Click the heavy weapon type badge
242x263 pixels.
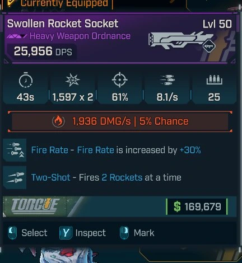tap(209, 46)
